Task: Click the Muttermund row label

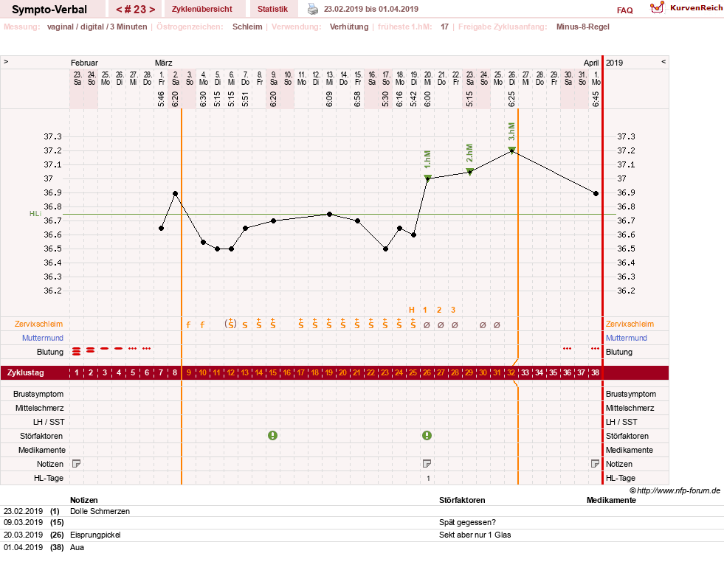Action: tap(43, 338)
